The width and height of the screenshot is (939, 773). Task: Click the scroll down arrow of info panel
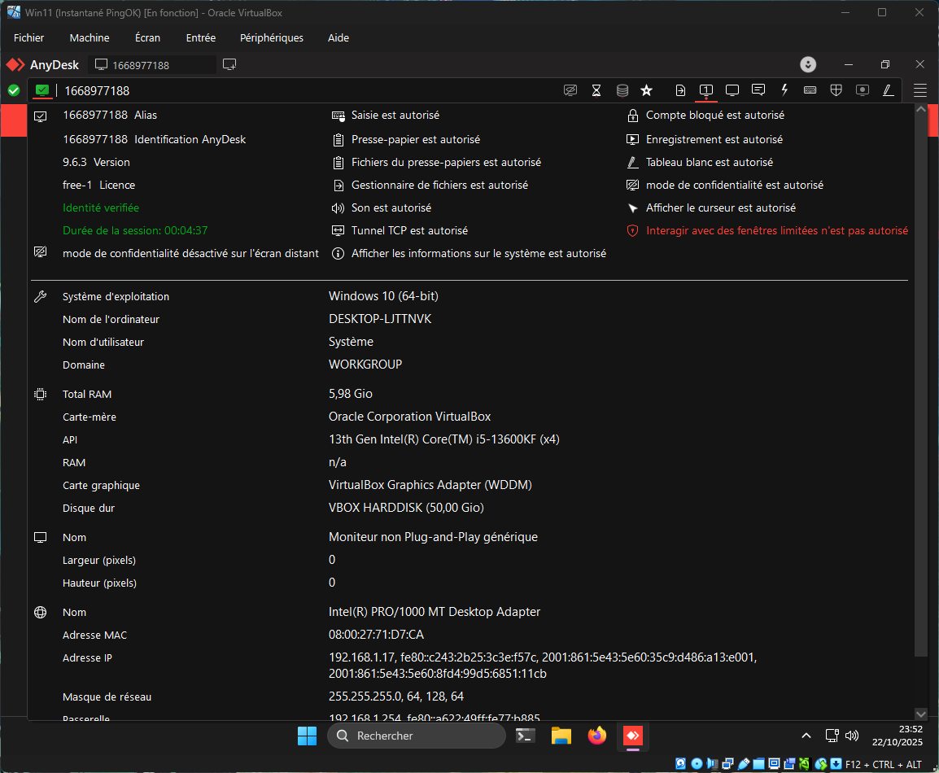(x=921, y=713)
